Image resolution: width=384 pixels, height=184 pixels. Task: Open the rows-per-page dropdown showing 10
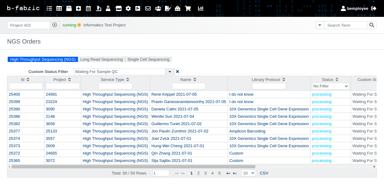coord(249,173)
